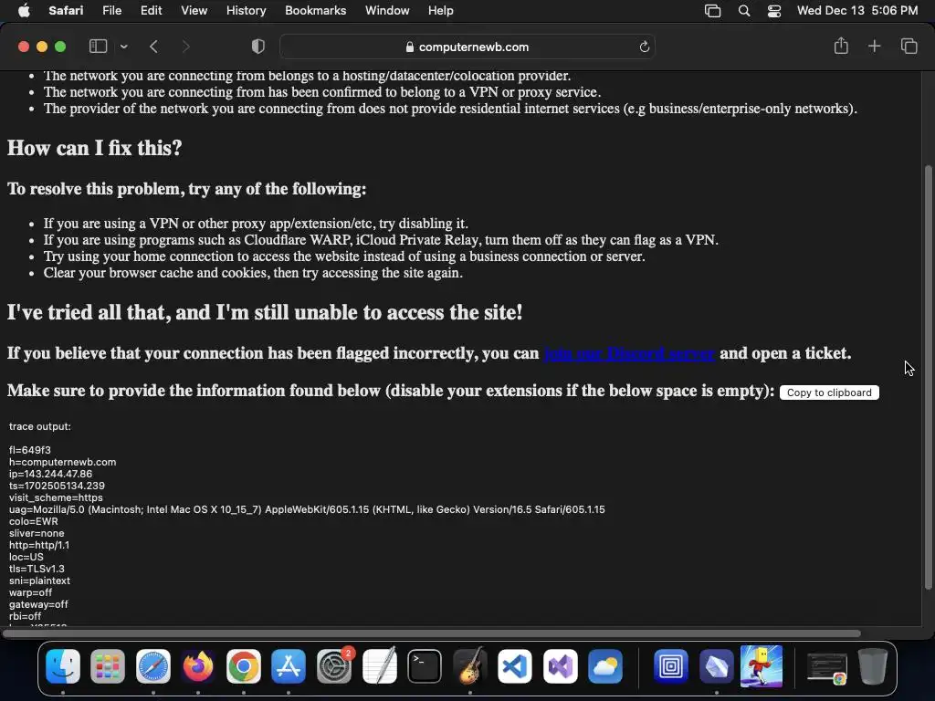Open the File menu
Screen dimensions: 935x701
(111, 11)
